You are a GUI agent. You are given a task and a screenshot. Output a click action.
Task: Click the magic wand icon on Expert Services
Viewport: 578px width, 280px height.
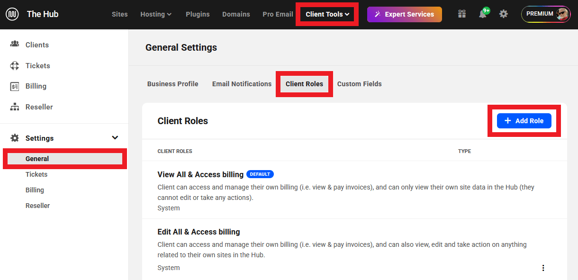378,14
